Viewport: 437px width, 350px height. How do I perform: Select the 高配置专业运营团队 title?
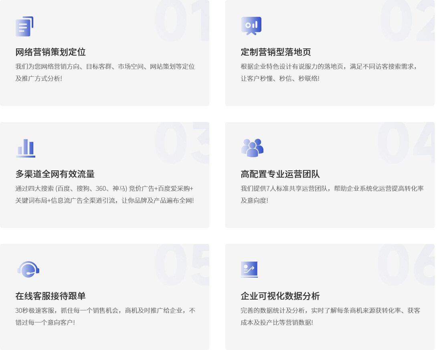click(x=280, y=174)
